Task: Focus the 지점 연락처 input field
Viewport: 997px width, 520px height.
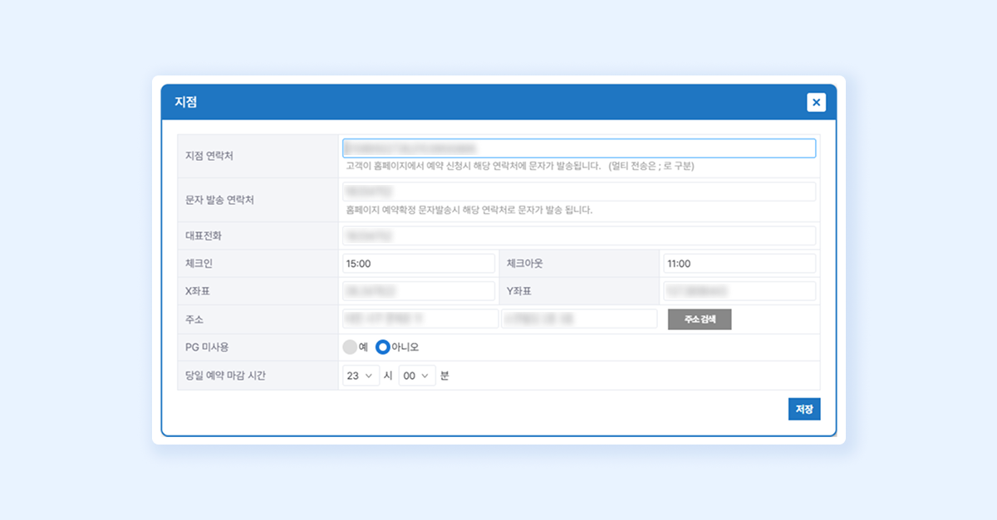Action: coord(579,148)
